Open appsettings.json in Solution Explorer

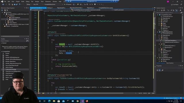(x=167, y=51)
